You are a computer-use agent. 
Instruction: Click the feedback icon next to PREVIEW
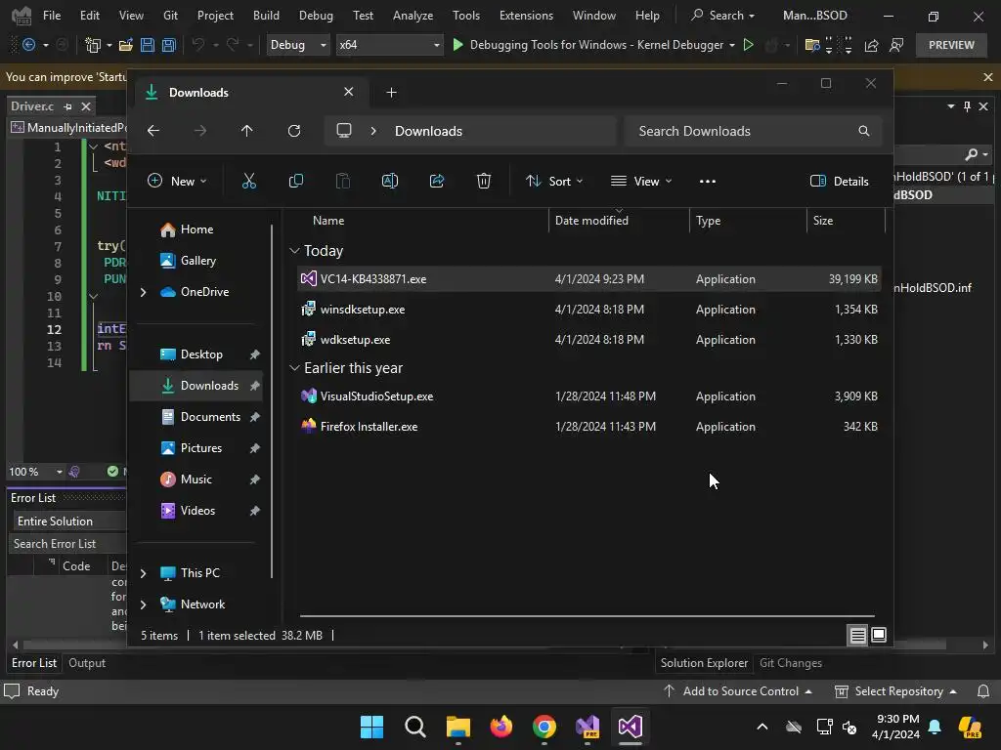pyautogui.click(x=896, y=45)
